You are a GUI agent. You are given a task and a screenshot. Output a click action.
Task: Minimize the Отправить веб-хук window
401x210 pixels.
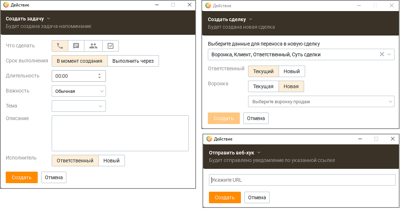coord(360,139)
